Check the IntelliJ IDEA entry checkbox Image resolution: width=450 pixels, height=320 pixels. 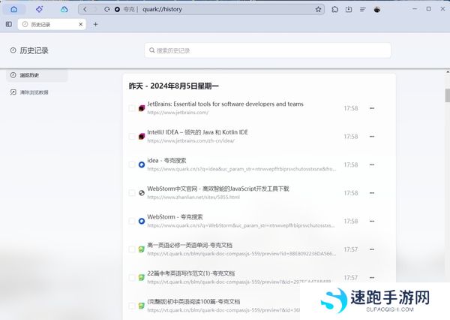pos(132,136)
